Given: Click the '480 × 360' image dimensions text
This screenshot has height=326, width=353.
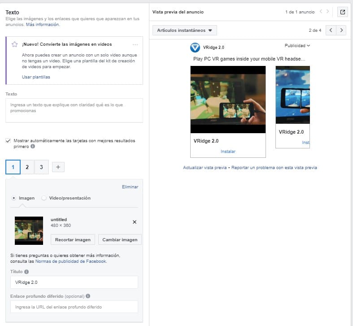Looking at the screenshot, I should pyautogui.click(x=61, y=226).
